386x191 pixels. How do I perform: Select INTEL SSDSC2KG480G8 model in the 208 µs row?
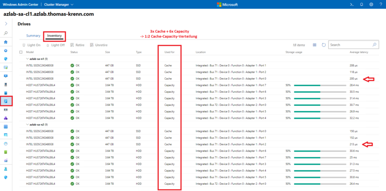point(40,65)
